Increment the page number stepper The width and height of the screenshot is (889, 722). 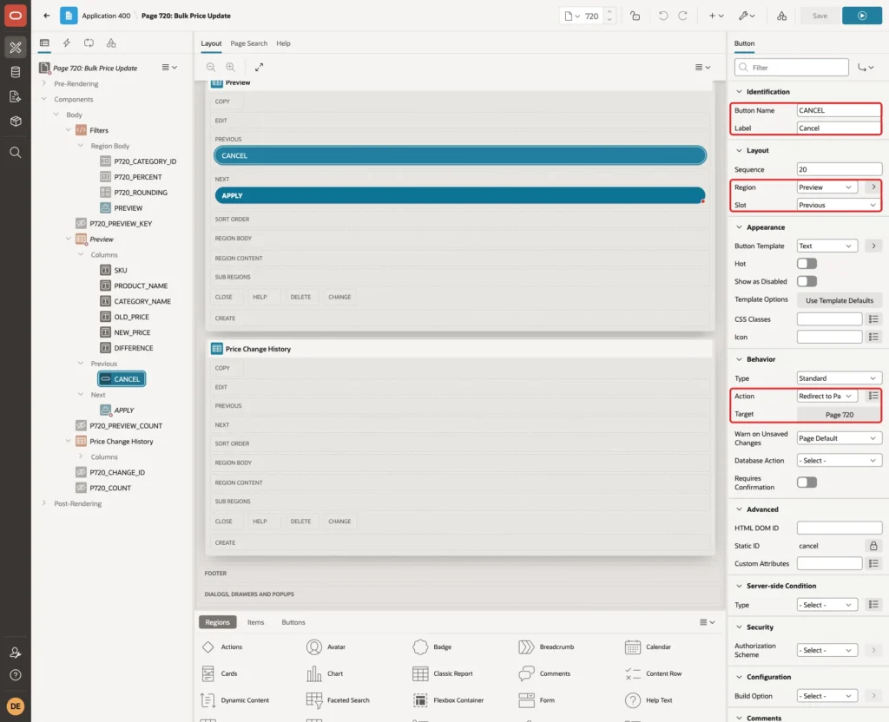click(x=609, y=11)
